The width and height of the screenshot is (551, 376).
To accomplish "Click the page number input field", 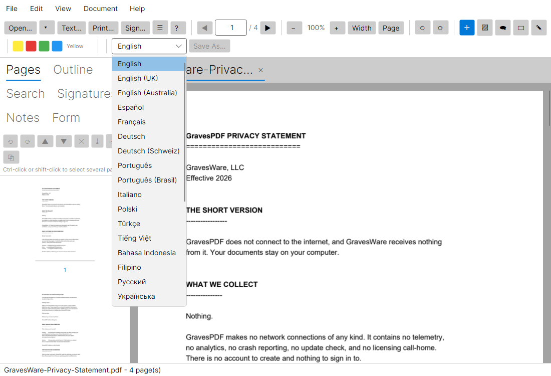I will [x=231, y=28].
